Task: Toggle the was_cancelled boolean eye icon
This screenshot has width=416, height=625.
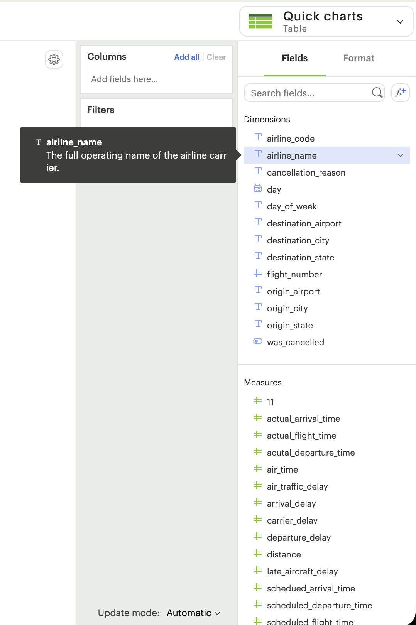Action: [x=258, y=341]
